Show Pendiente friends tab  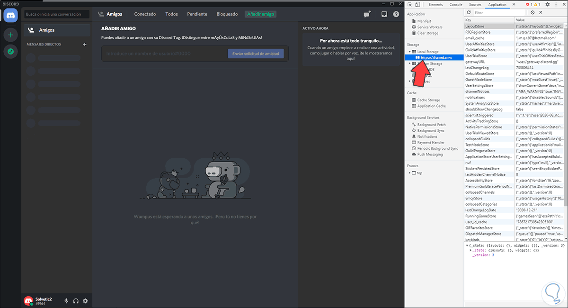197,14
